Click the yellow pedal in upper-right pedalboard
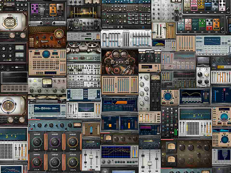231x173 pixels. (201, 6)
